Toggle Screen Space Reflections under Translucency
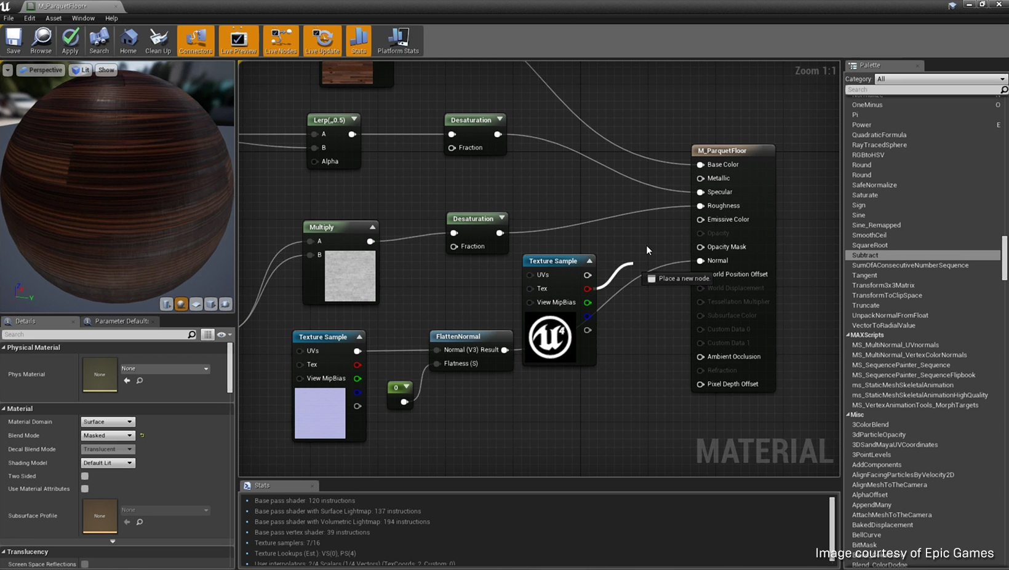1009x570 pixels. point(84,564)
